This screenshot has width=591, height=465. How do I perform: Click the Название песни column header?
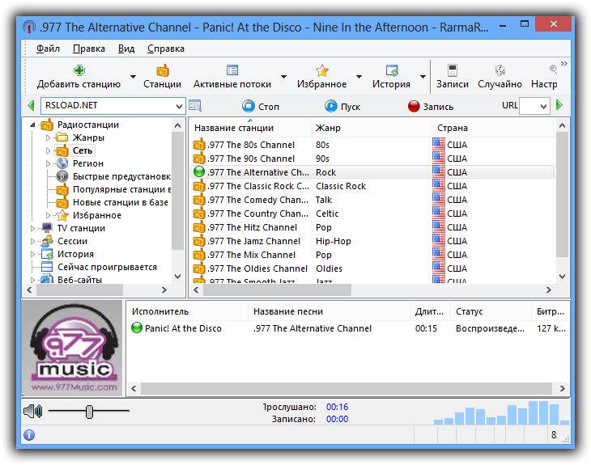[329, 311]
